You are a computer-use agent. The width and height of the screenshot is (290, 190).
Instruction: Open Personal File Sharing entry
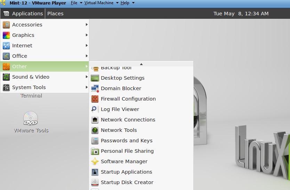click(141, 151)
